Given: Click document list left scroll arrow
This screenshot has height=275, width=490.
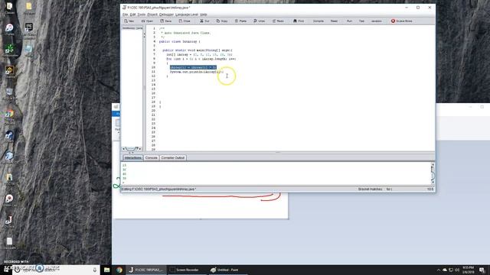Looking at the screenshot, I should (123, 149).
